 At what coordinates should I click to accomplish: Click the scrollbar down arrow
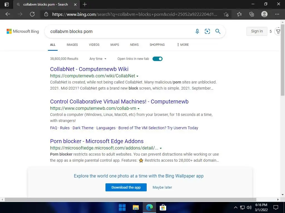282,195
